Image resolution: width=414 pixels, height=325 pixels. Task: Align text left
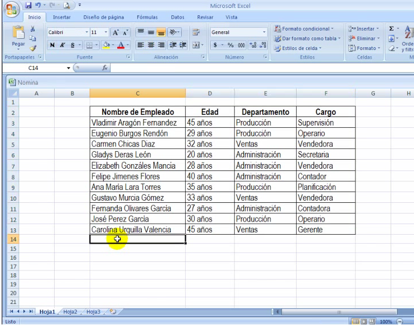point(141,45)
